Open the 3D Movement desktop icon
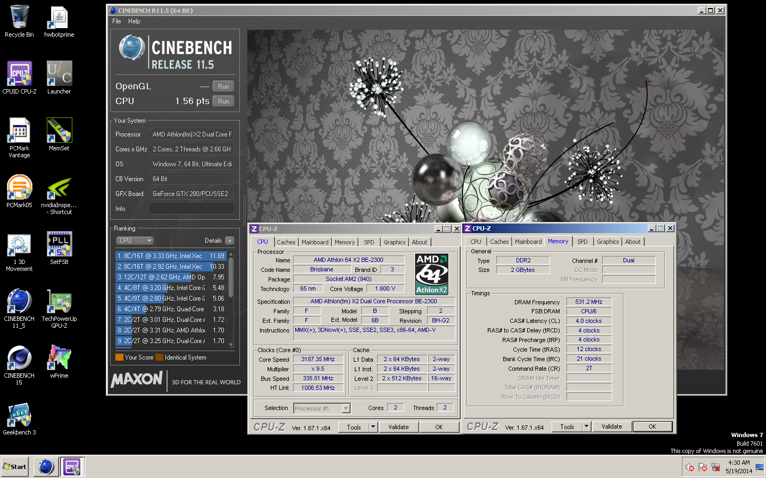Image resolution: width=766 pixels, height=478 pixels. pyautogui.click(x=19, y=252)
